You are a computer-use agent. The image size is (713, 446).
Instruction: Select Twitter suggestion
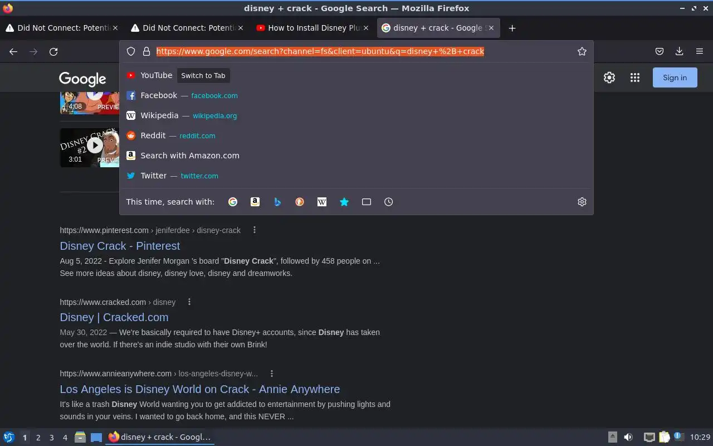(356, 176)
